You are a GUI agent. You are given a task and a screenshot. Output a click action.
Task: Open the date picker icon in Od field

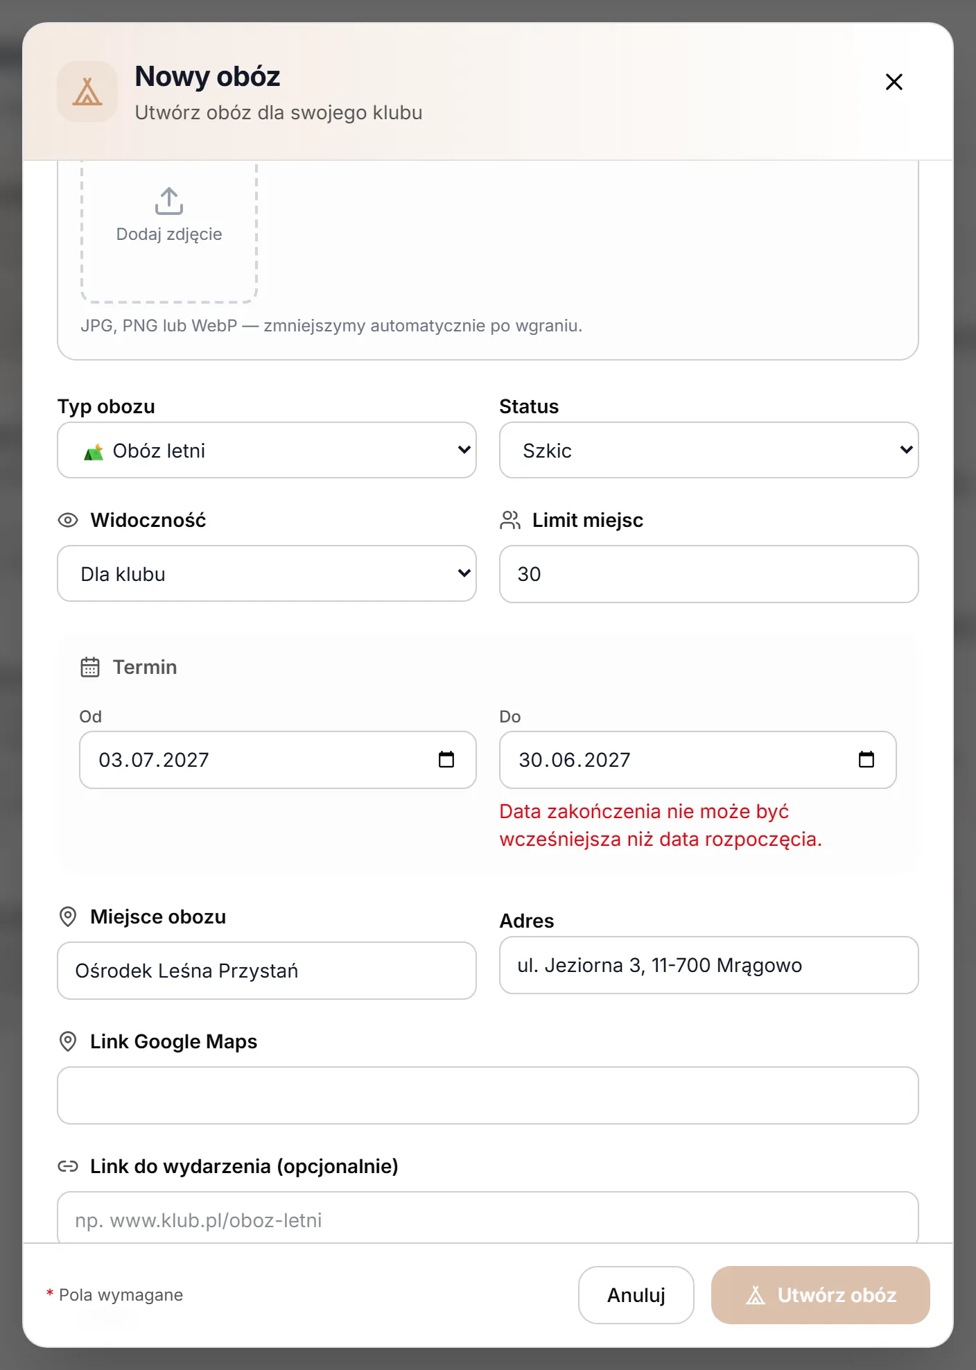coord(446,759)
